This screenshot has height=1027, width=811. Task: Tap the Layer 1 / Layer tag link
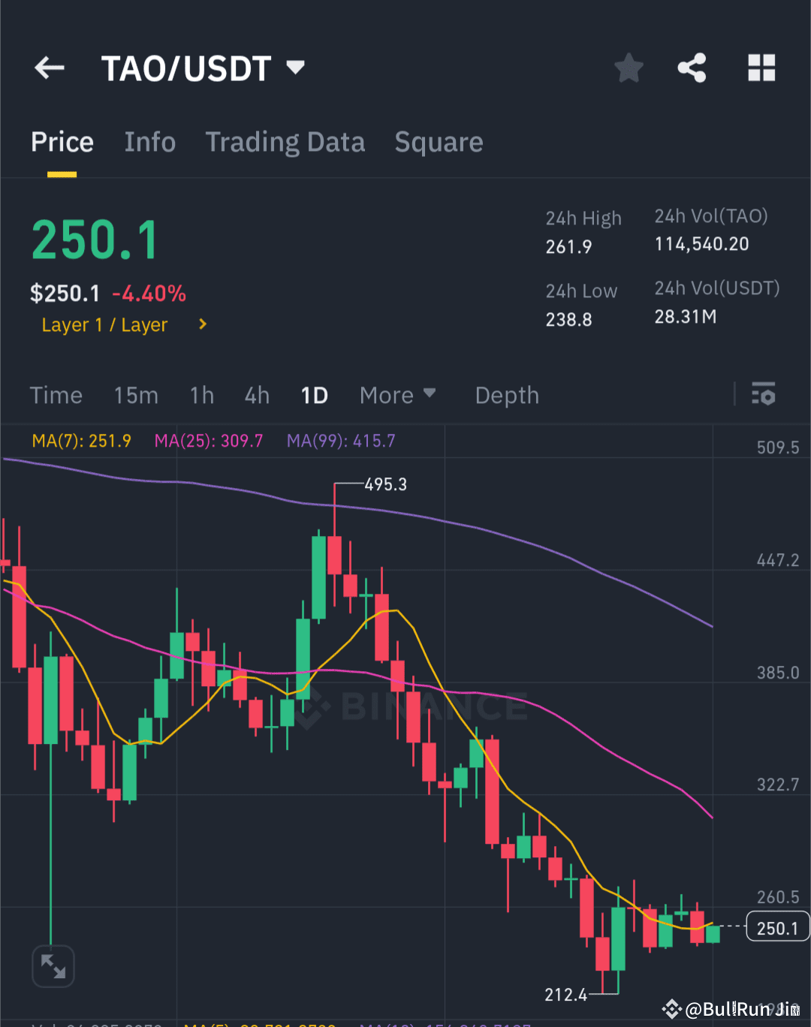tap(104, 325)
